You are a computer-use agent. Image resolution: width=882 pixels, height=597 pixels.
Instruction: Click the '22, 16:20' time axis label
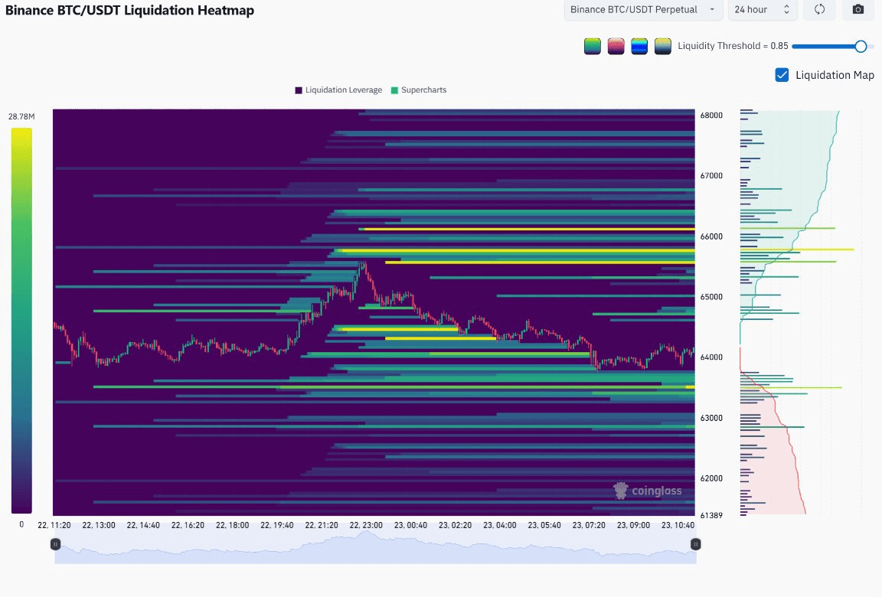(x=188, y=525)
